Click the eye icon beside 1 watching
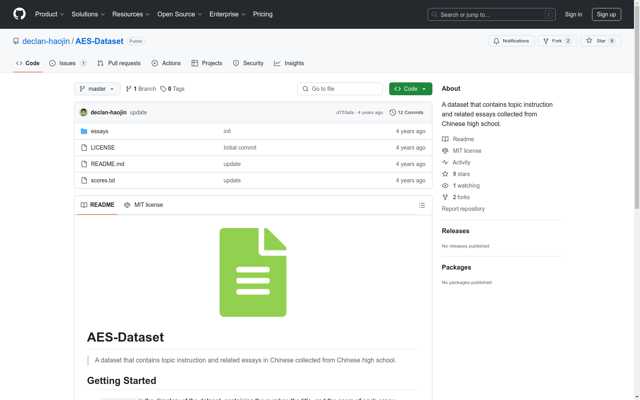Viewport: 640px width, 400px height. coord(445,186)
